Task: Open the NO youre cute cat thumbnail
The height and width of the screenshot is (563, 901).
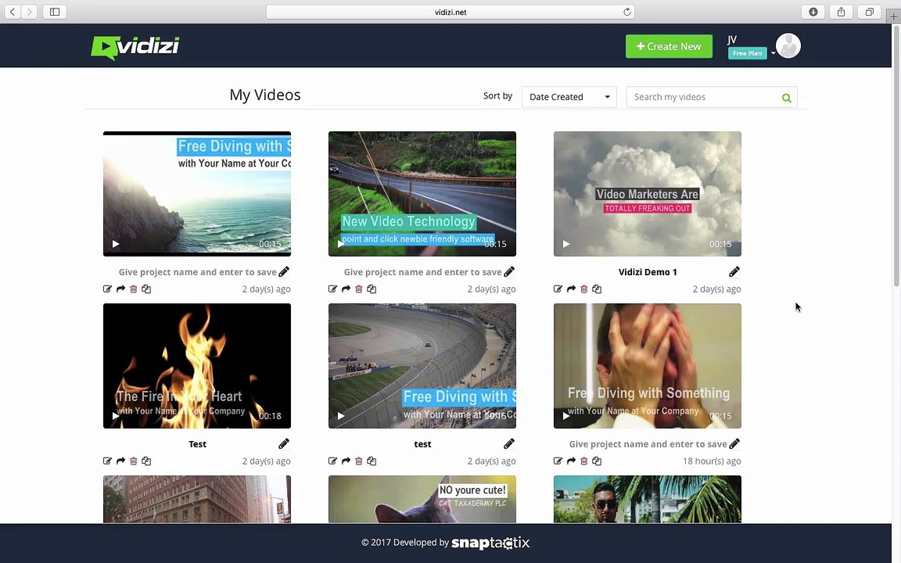Action: (422, 499)
